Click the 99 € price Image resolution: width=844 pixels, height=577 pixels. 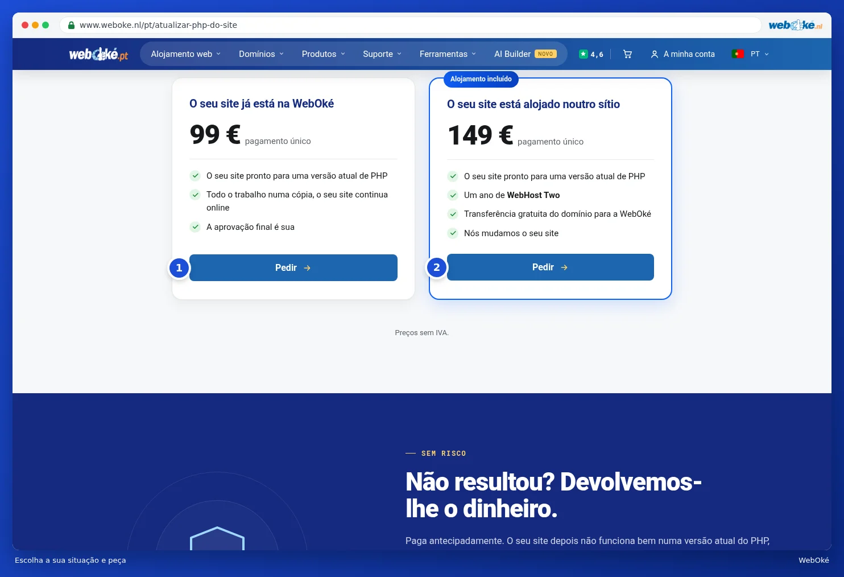[215, 134]
